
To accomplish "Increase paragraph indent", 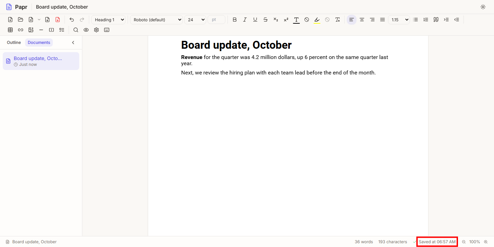I will click(x=446, y=20).
